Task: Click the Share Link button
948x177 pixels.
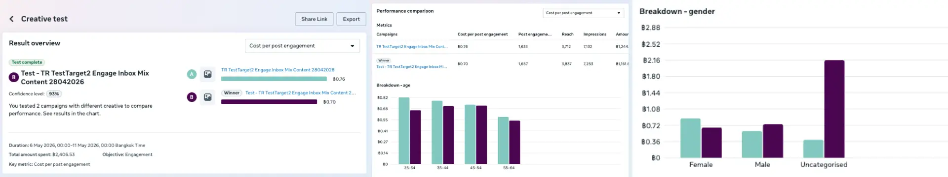Action: [x=314, y=19]
